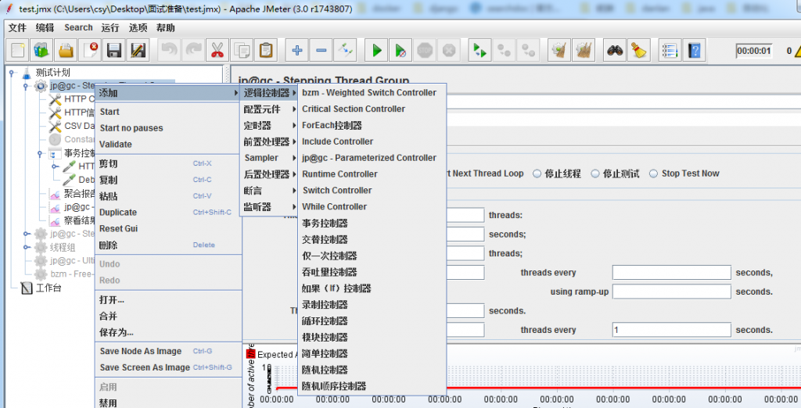801x408 pixels.
Task: Select the 停止线程 radio button
Action: pos(537,174)
